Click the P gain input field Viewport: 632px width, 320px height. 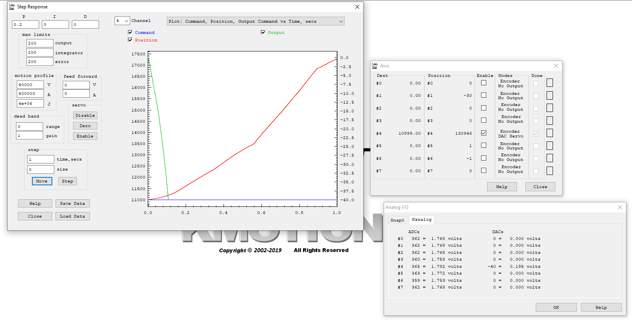pos(26,25)
